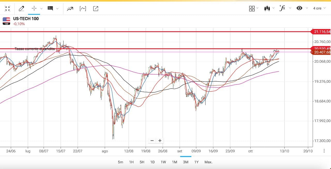The height and width of the screenshot is (169, 331).
Task: Click the Tasso corrente di vendita label
Action: pyautogui.click(x=35, y=49)
